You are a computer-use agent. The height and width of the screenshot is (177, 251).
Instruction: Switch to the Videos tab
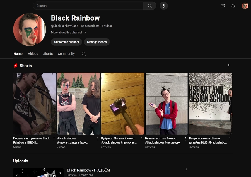[33, 54]
